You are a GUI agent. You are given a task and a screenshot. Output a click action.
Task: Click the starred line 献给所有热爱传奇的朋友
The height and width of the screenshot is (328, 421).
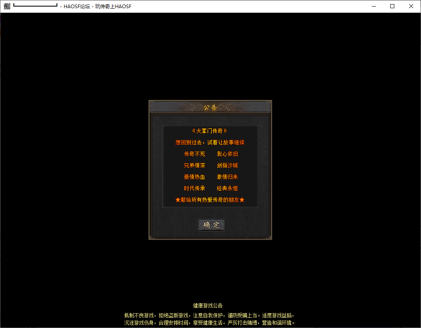click(x=210, y=200)
